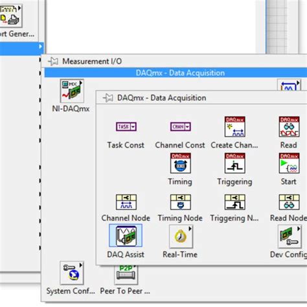Open the Peer To Peer subpalette
Image resolution: width=307 pixels, height=307 pixels.
(x=126, y=275)
